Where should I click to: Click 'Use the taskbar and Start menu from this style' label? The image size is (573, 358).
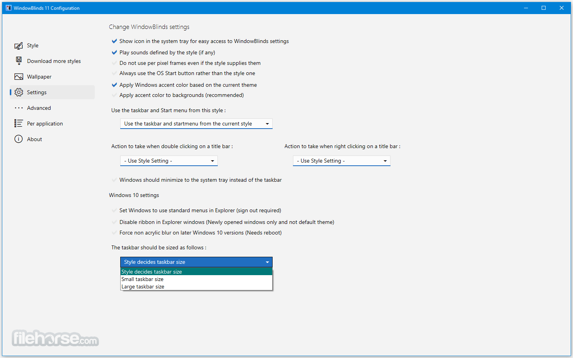168,110
